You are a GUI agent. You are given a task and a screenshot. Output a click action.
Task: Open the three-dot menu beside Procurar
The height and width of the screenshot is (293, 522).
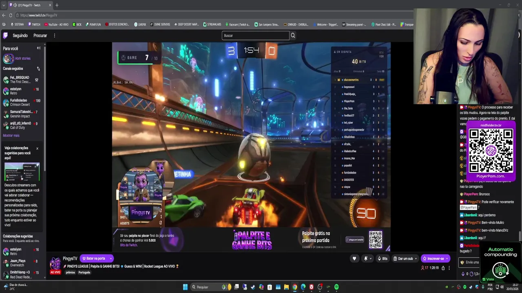(x=54, y=35)
